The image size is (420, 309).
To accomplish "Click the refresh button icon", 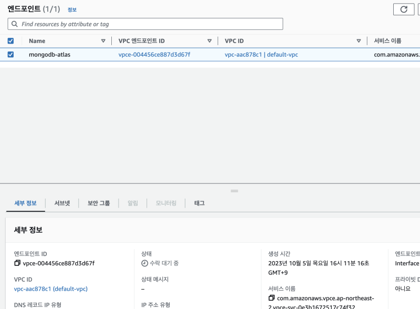I will 404,9.
